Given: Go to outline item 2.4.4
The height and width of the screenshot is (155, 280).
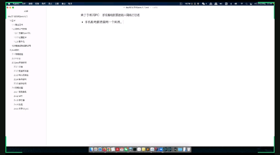Looking at the screenshot, I should pyautogui.click(x=18, y=105).
